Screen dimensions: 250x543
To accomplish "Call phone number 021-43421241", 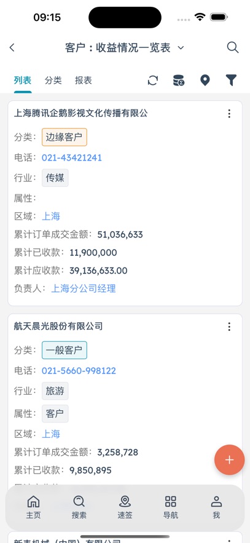I will click(x=72, y=158).
